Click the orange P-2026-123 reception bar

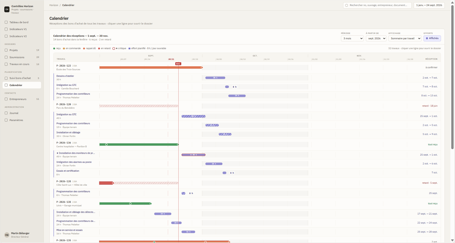[151, 68]
